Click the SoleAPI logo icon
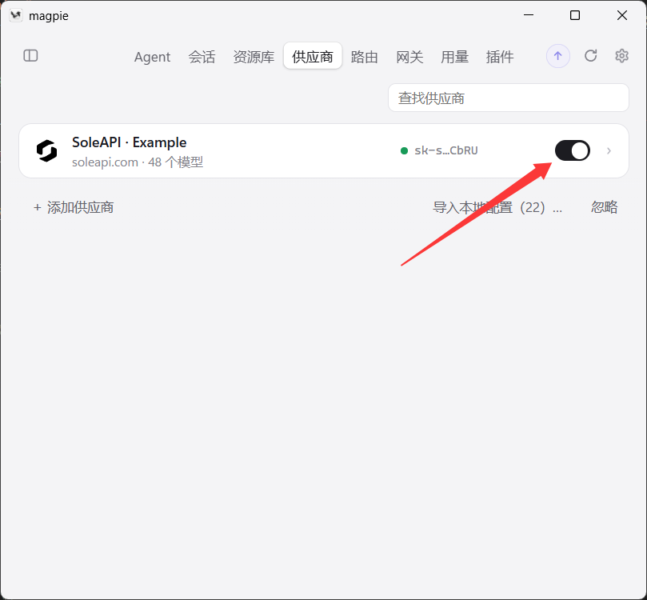 point(46,150)
